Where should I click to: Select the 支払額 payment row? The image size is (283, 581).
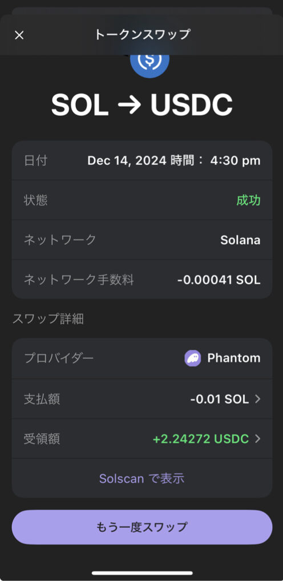142,399
